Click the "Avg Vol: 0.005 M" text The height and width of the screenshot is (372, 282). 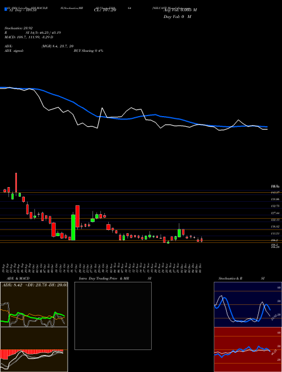pos(180,10)
